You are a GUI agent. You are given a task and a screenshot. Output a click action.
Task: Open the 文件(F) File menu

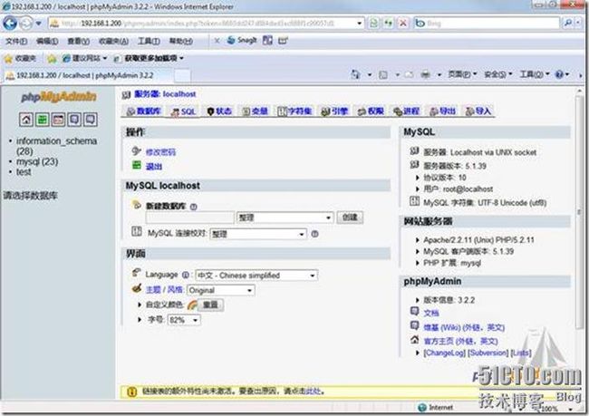[x=16, y=41]
